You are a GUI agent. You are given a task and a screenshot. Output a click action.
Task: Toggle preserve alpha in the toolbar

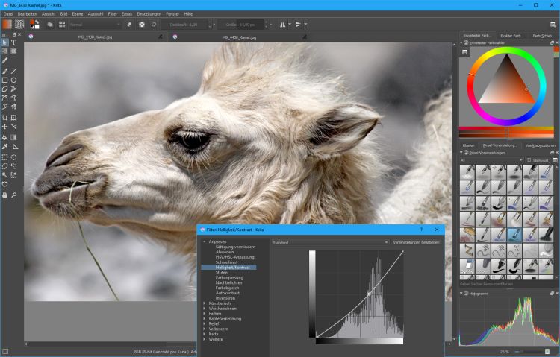(141, 24)
